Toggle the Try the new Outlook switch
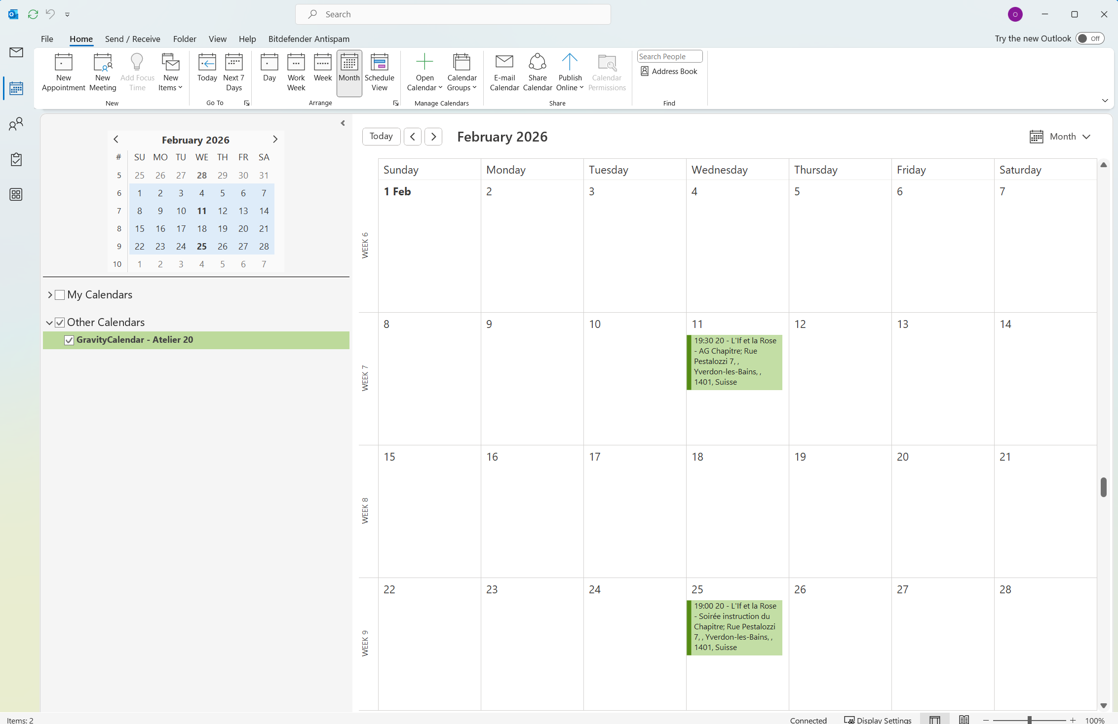The height and width of the screenshot is (724, 1118). 1089,38
